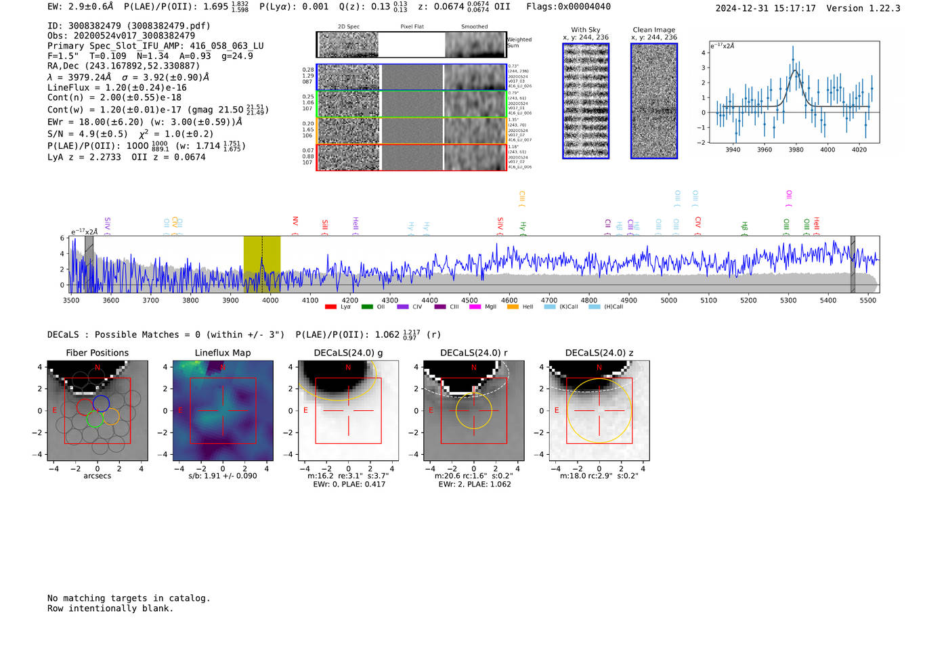This screenshot has width=948, height=645.
Task: Click the EWr: 2, PLAE: 1.062 caption
Action: tap(474, 485)
